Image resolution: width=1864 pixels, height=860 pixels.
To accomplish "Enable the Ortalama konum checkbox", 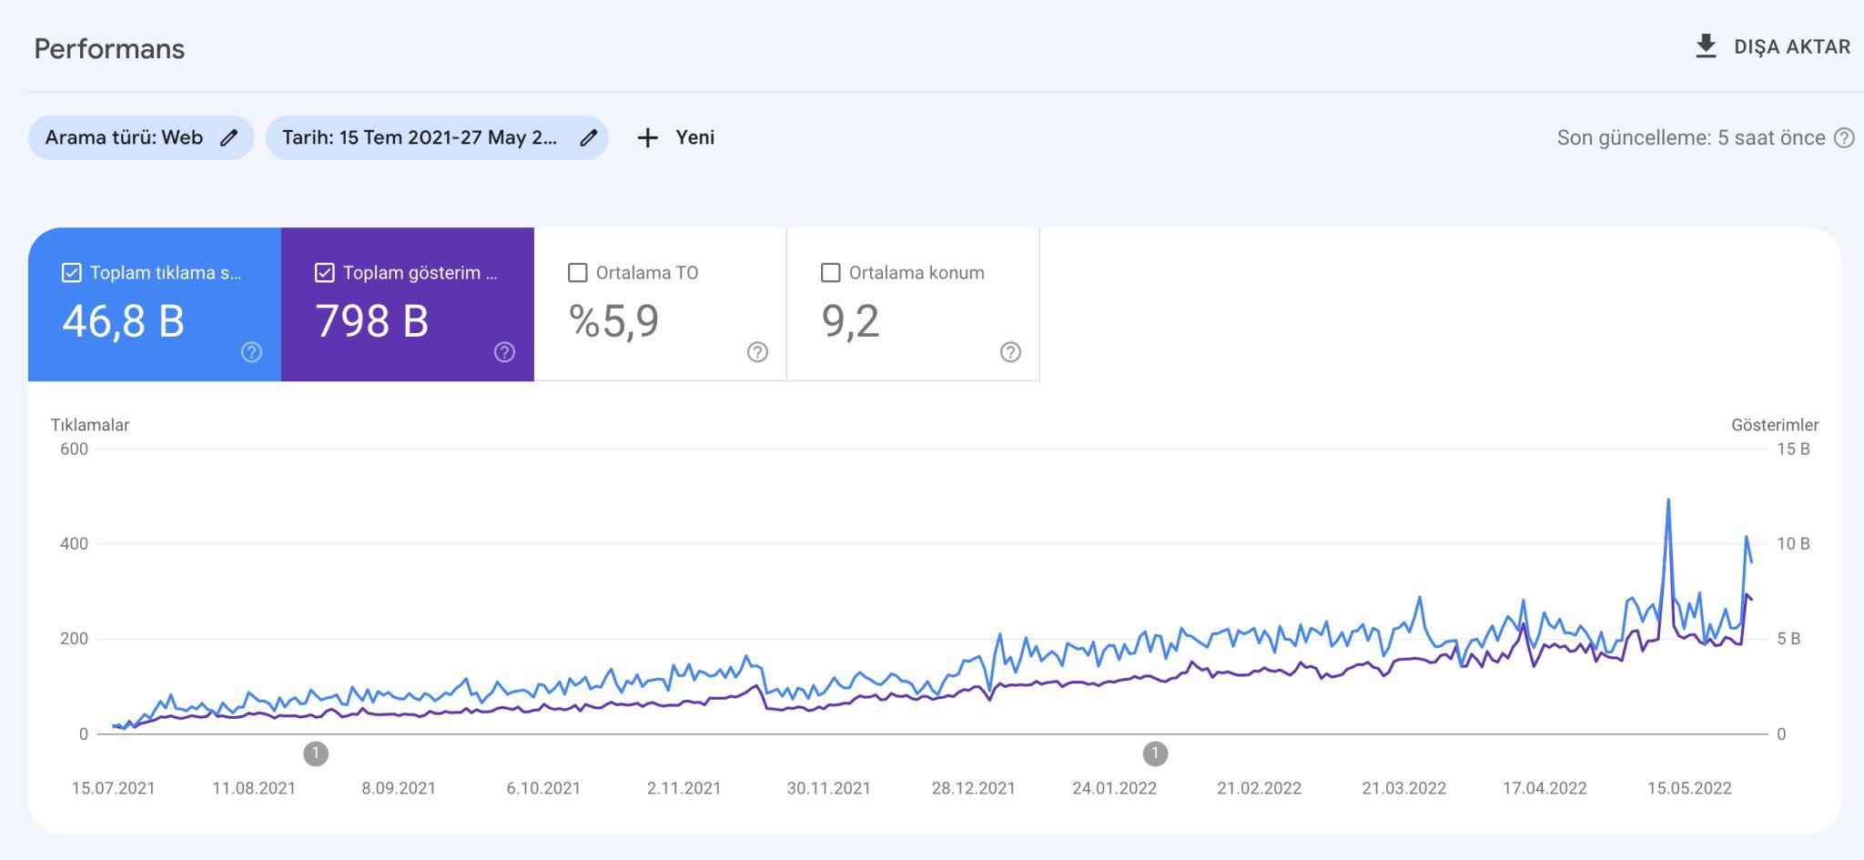I will [x=830, y=272].
